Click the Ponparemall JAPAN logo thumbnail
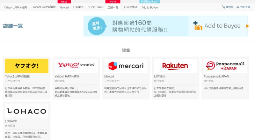This screenshot has width=255, height=140. [x=225, y=66]
